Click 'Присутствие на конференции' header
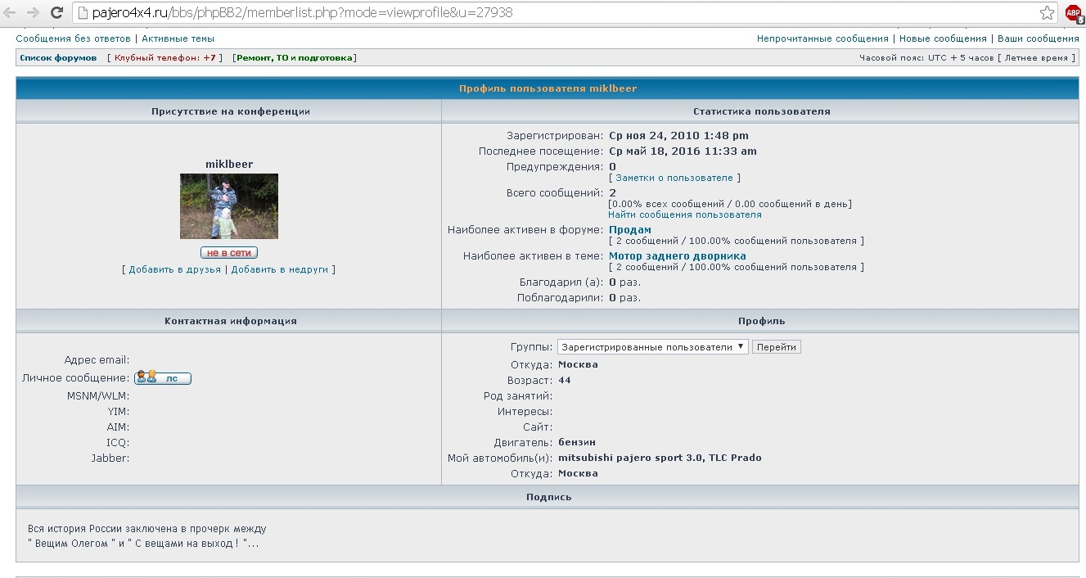This screenshot has width=1086, height=578. pyautogui.click(x=230, y=111)
